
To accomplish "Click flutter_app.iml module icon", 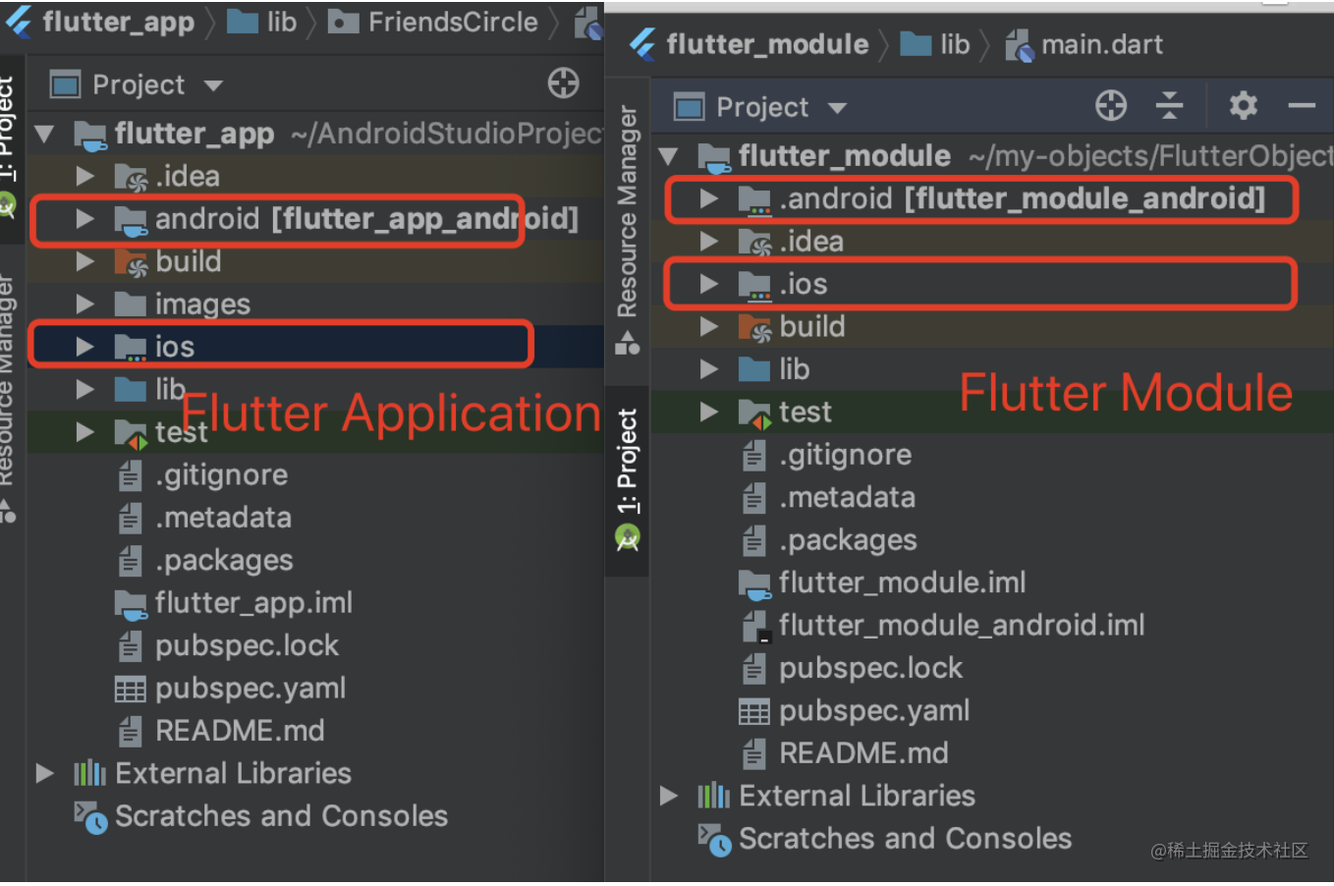I will (131, 604).
